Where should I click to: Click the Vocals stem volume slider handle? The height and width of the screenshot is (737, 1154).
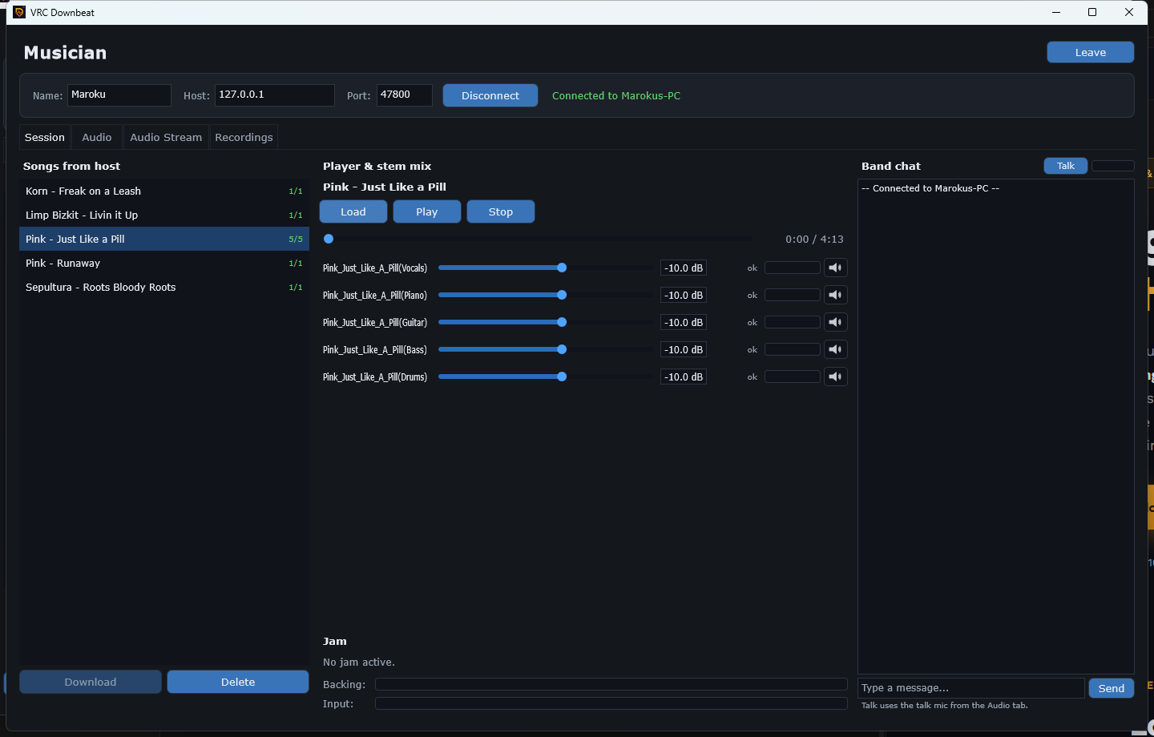[x=562, y=268]
